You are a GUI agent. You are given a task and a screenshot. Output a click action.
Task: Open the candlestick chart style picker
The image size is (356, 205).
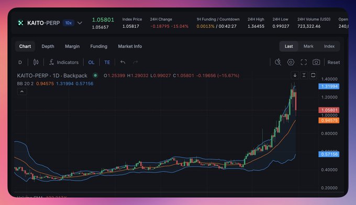[x=36, y=62]
